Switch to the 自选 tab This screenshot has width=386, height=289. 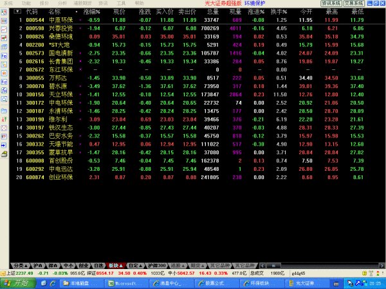pyautogui.click(x=98, y=265)
